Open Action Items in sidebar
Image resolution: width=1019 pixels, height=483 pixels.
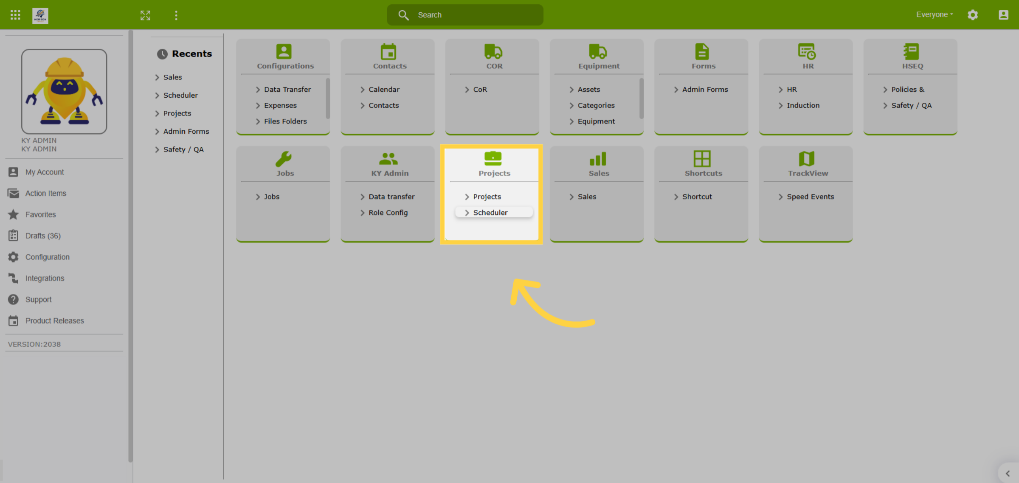click(46, 193)
